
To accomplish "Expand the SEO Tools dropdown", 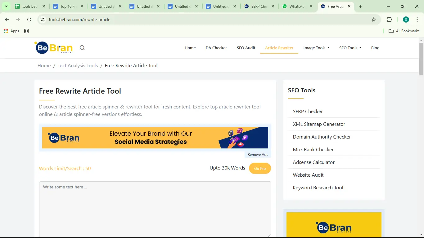I will pyautogui.click(x=350, y=48).
